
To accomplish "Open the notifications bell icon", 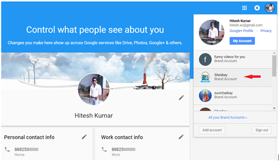I will pyautogui.click(x=257, y=8).
